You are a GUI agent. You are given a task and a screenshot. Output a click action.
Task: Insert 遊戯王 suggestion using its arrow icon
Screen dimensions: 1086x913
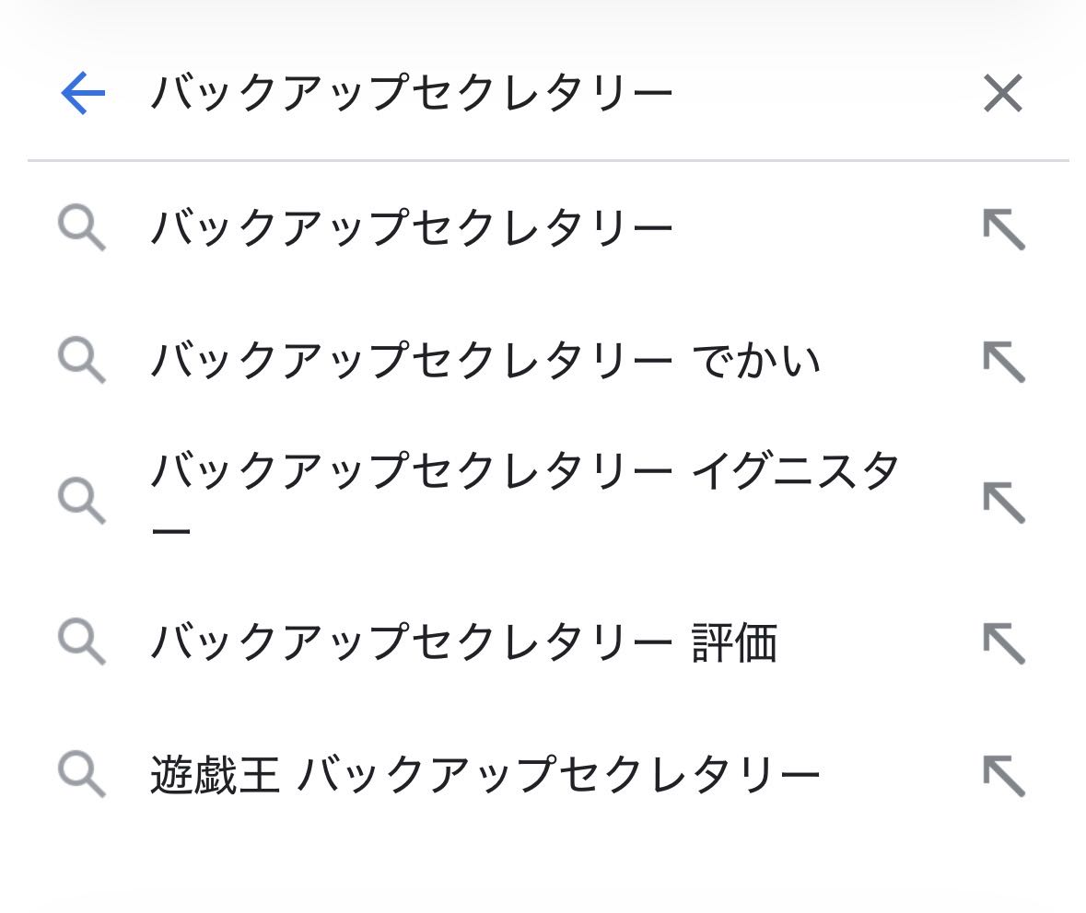click(1003, 776)
